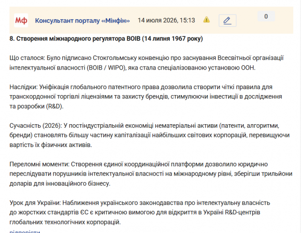The width and height of the screenshot is (301, 233).
Task: Click the heading 8. Створення міжнародного регулятора ВОІВ
Action: (x=106, y=39)
